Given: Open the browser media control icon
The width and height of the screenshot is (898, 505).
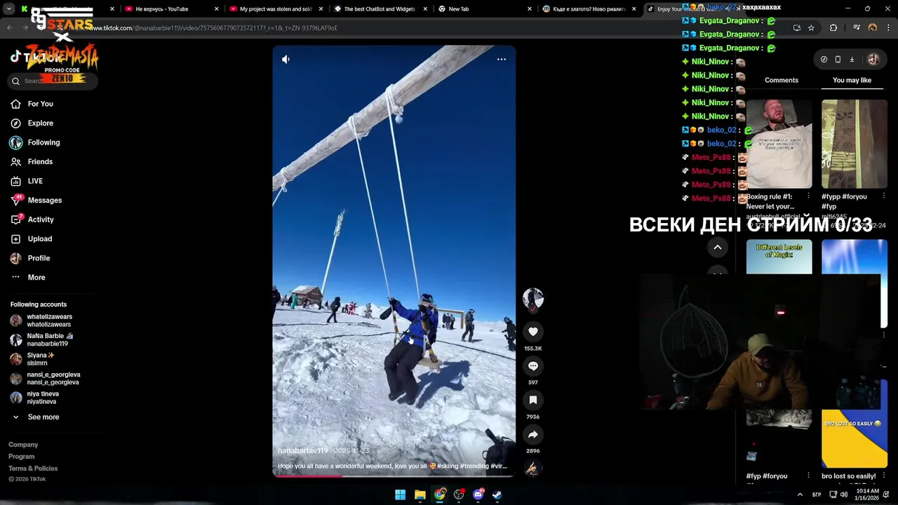Looking at the screenshot, I should (857, 28).
